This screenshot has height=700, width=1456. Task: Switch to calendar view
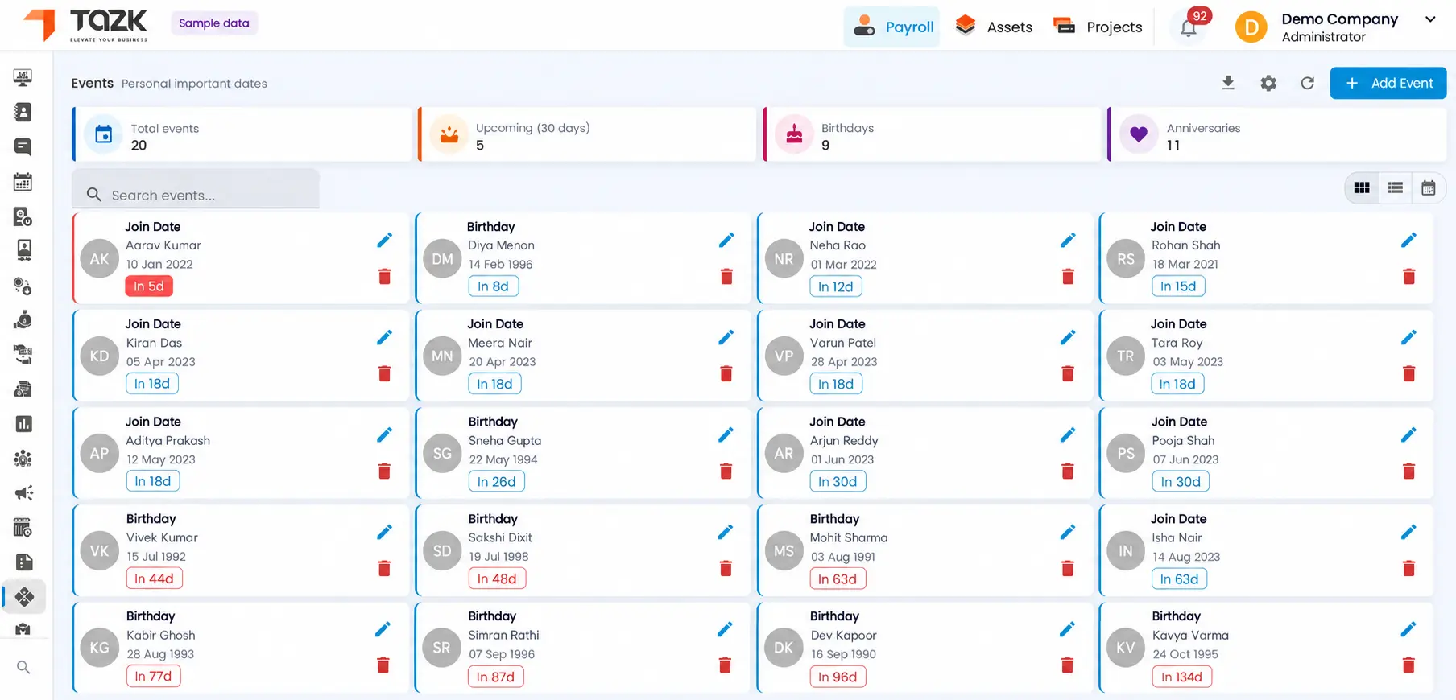tap(1429, 187)
